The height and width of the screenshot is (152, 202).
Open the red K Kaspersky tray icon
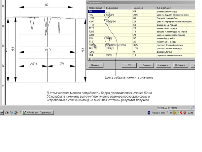[x=181, y=113]
